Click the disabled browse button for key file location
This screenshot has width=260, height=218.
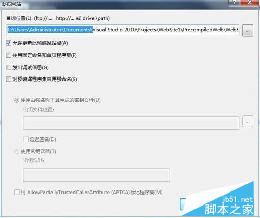tap(248, 121)
